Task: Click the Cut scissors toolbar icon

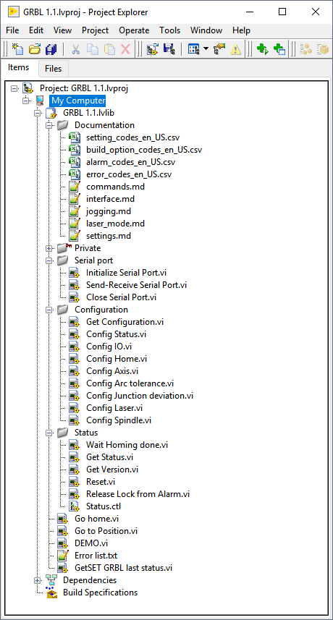Action: (76, 49)
